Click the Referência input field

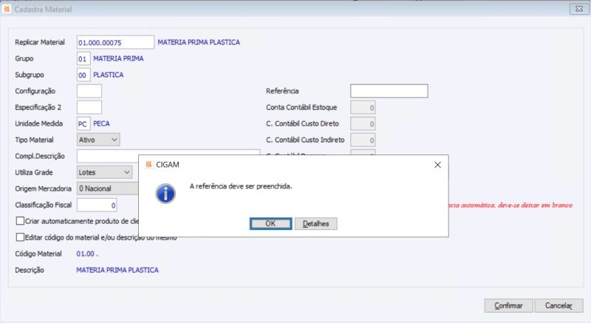click(x=389, y=91)
